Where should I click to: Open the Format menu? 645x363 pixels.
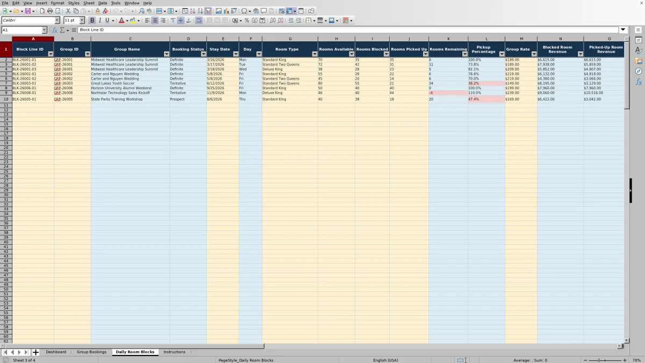coord(58,3)
